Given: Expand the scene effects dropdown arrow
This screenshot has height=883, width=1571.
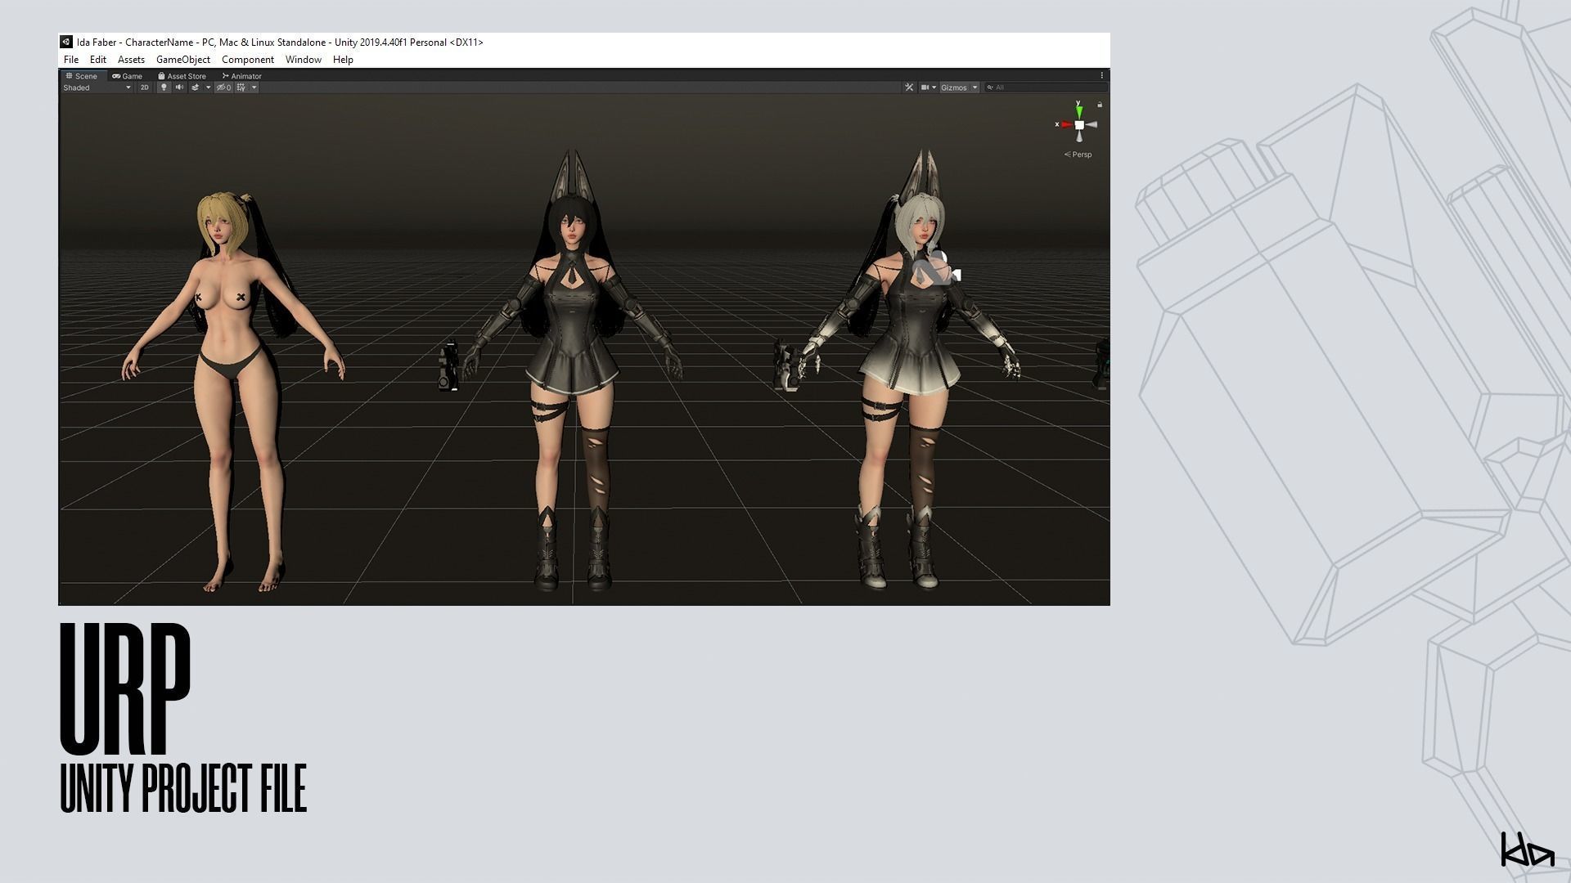Looking at the screenshot, I should (208, 87).
